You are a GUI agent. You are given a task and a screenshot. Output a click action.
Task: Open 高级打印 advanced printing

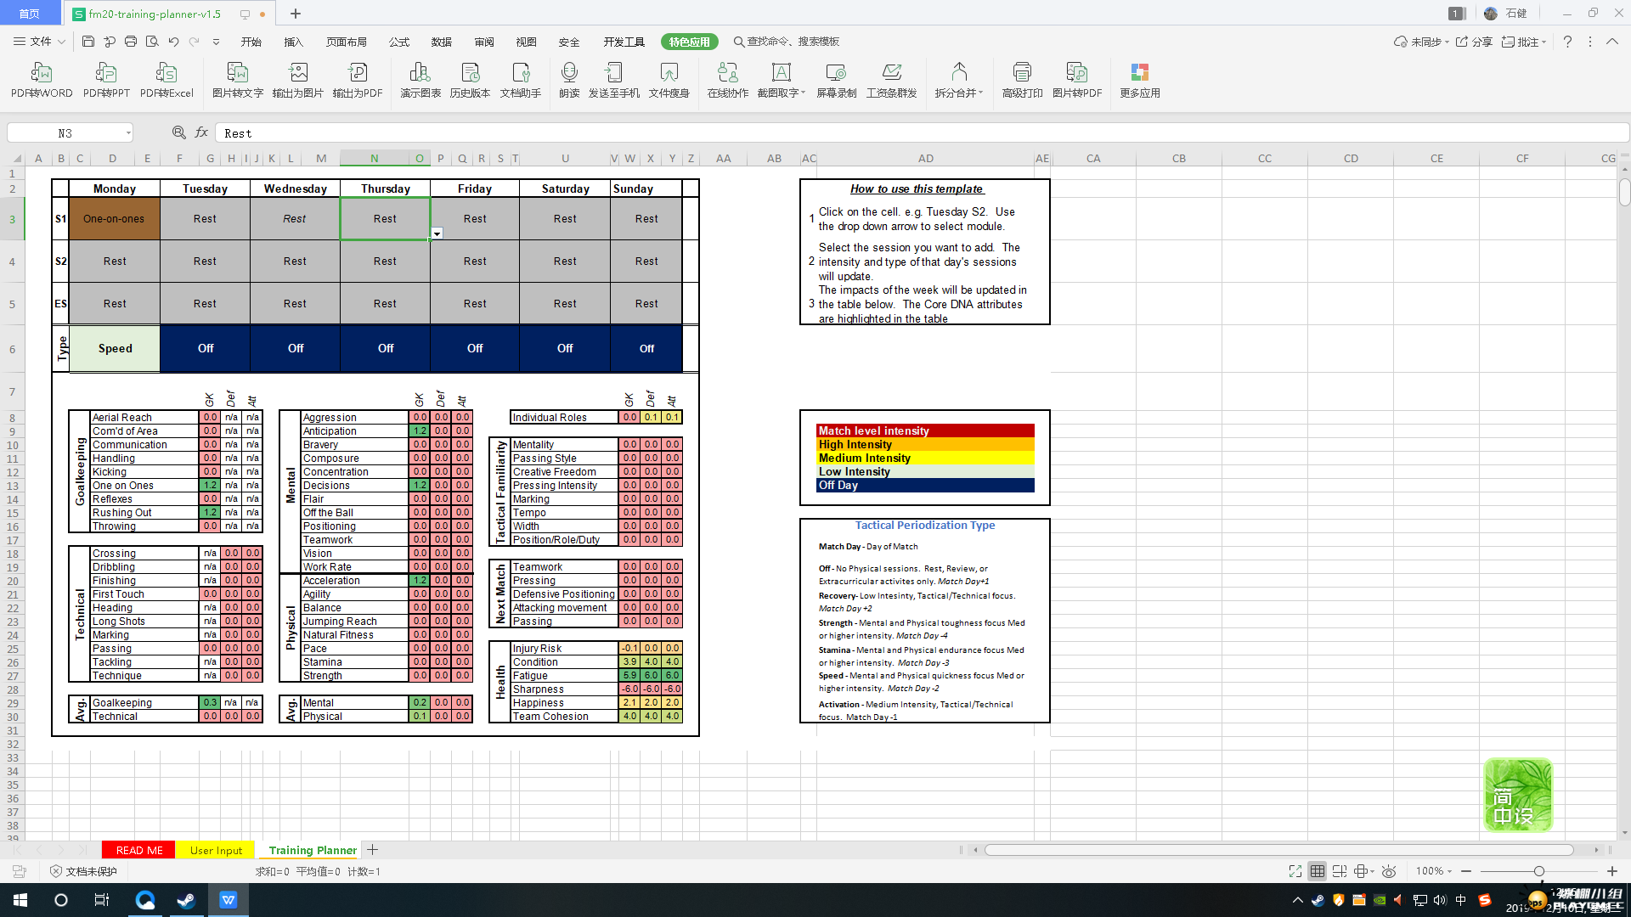point(1022,81)
